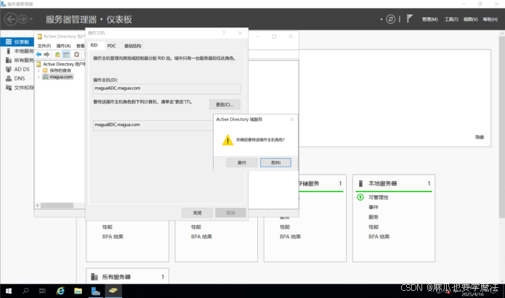The height and width of the screenshot is (298, 505).
Task: Click the 更改(C)... button
Action: (225, 104)
